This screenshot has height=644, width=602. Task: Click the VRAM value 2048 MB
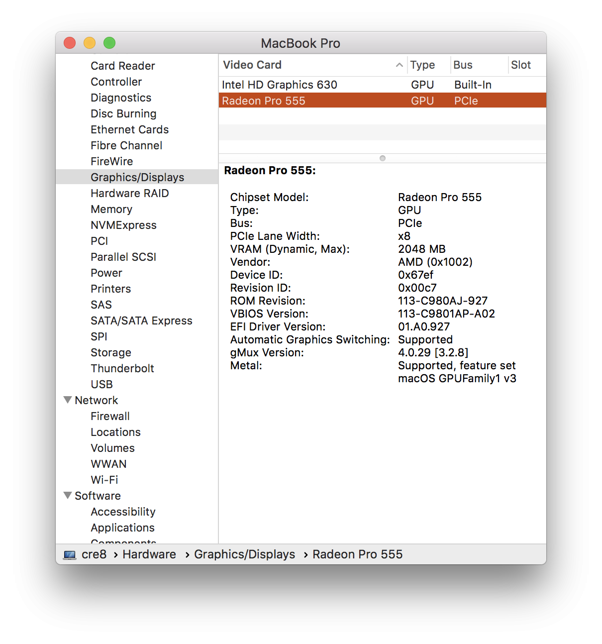pyautogui.click(x=422, y=249)
